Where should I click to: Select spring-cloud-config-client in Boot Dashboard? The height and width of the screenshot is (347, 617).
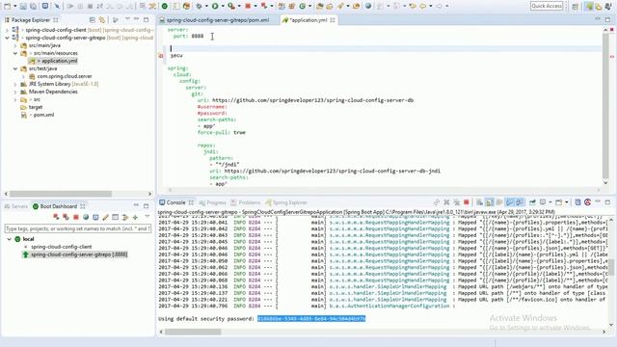click(62, 247)
